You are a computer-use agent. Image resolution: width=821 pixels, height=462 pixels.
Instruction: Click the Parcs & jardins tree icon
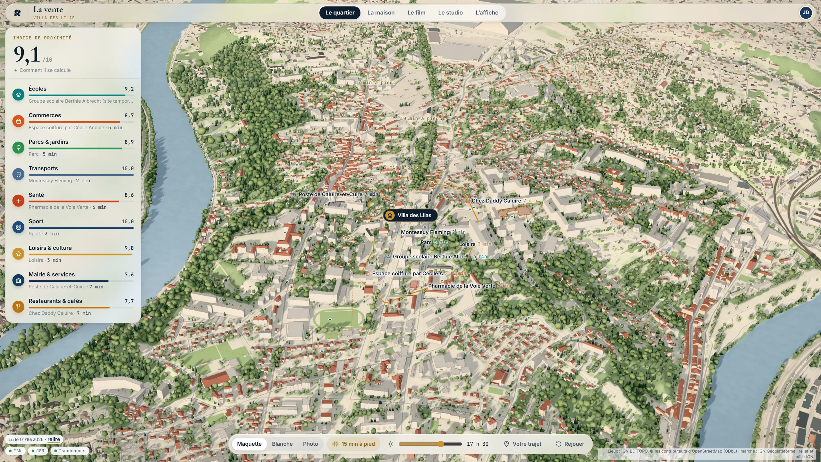click(18, 148)
